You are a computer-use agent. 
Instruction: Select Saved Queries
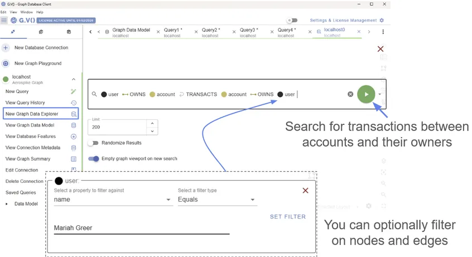(x=21, y=192)
